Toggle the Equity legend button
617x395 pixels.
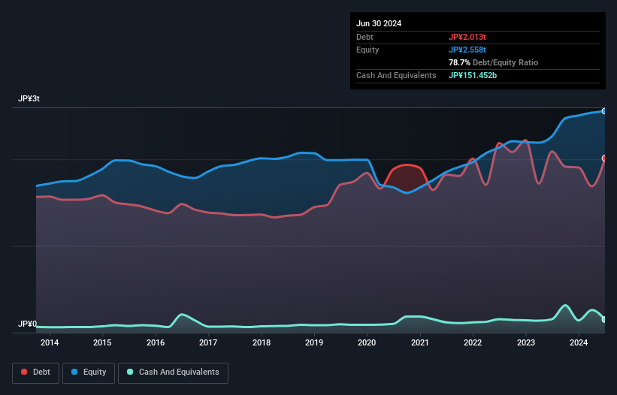pyautogui.click(x=89, y=372)
